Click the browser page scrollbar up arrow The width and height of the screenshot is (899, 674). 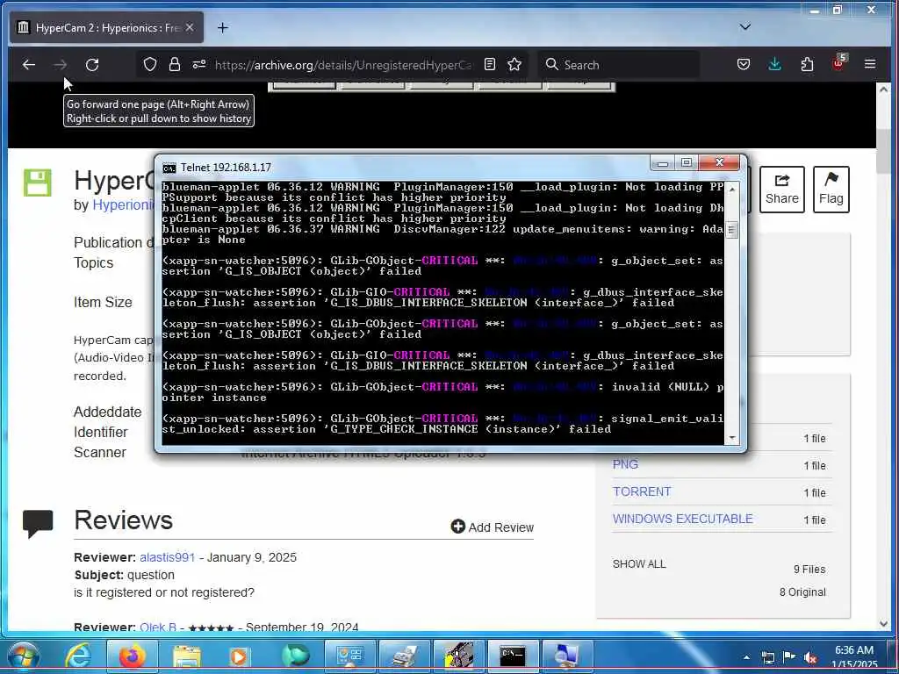point(883,90)
